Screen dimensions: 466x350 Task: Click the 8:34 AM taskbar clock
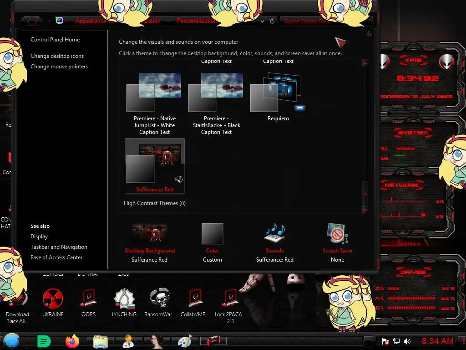pyautogui.click(x=437, y=341)
